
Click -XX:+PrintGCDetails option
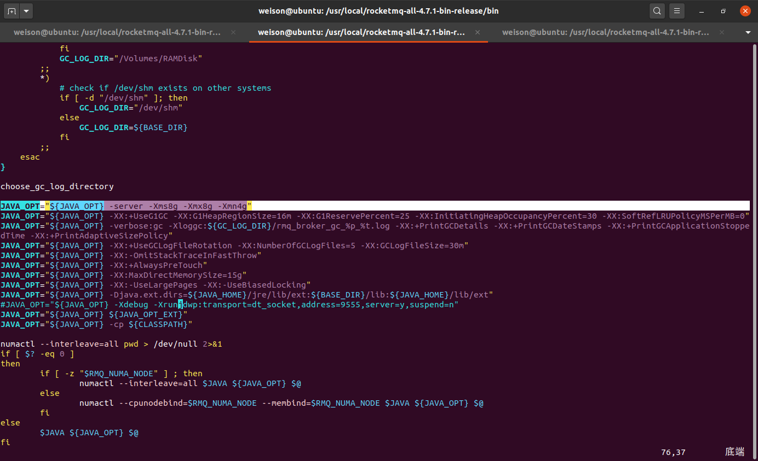coord(442,226)
